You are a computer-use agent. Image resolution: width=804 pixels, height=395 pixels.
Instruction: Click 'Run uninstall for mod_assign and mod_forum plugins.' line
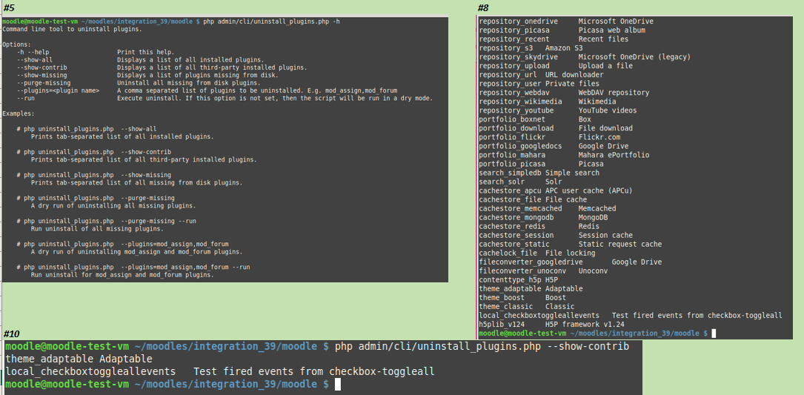click(122, 275)
